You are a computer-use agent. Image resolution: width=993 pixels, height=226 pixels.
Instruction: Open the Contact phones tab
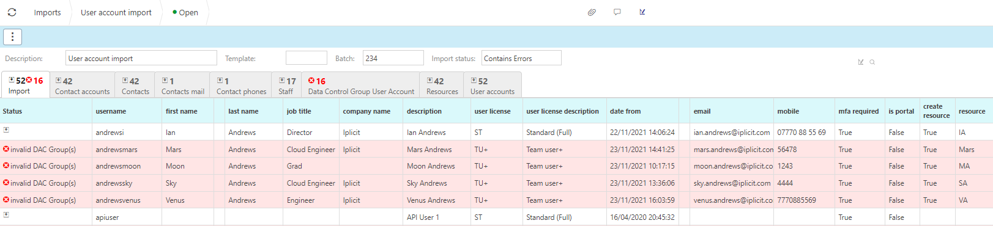pos(241,86)
